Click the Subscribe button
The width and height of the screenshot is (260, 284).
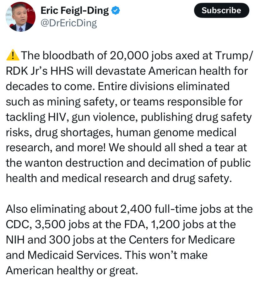click(221, 10)
